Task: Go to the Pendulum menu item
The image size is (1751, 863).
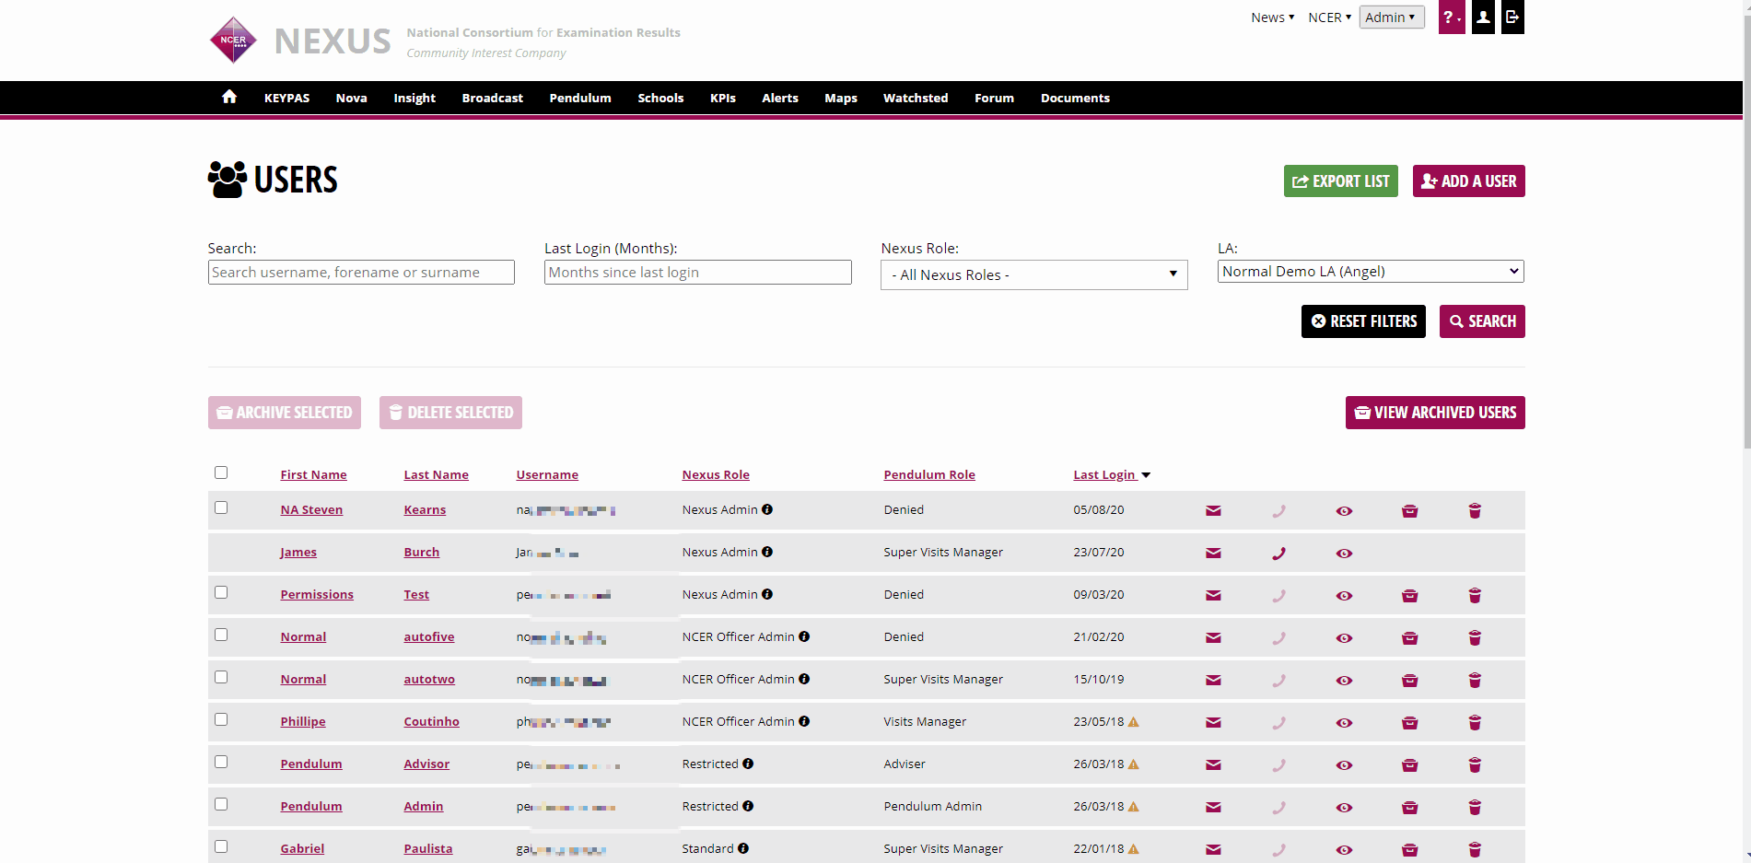Action: [x=580, y=98]
